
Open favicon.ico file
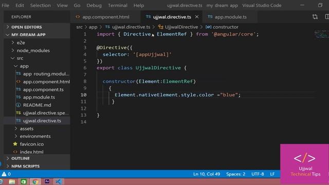click(36, 144)
